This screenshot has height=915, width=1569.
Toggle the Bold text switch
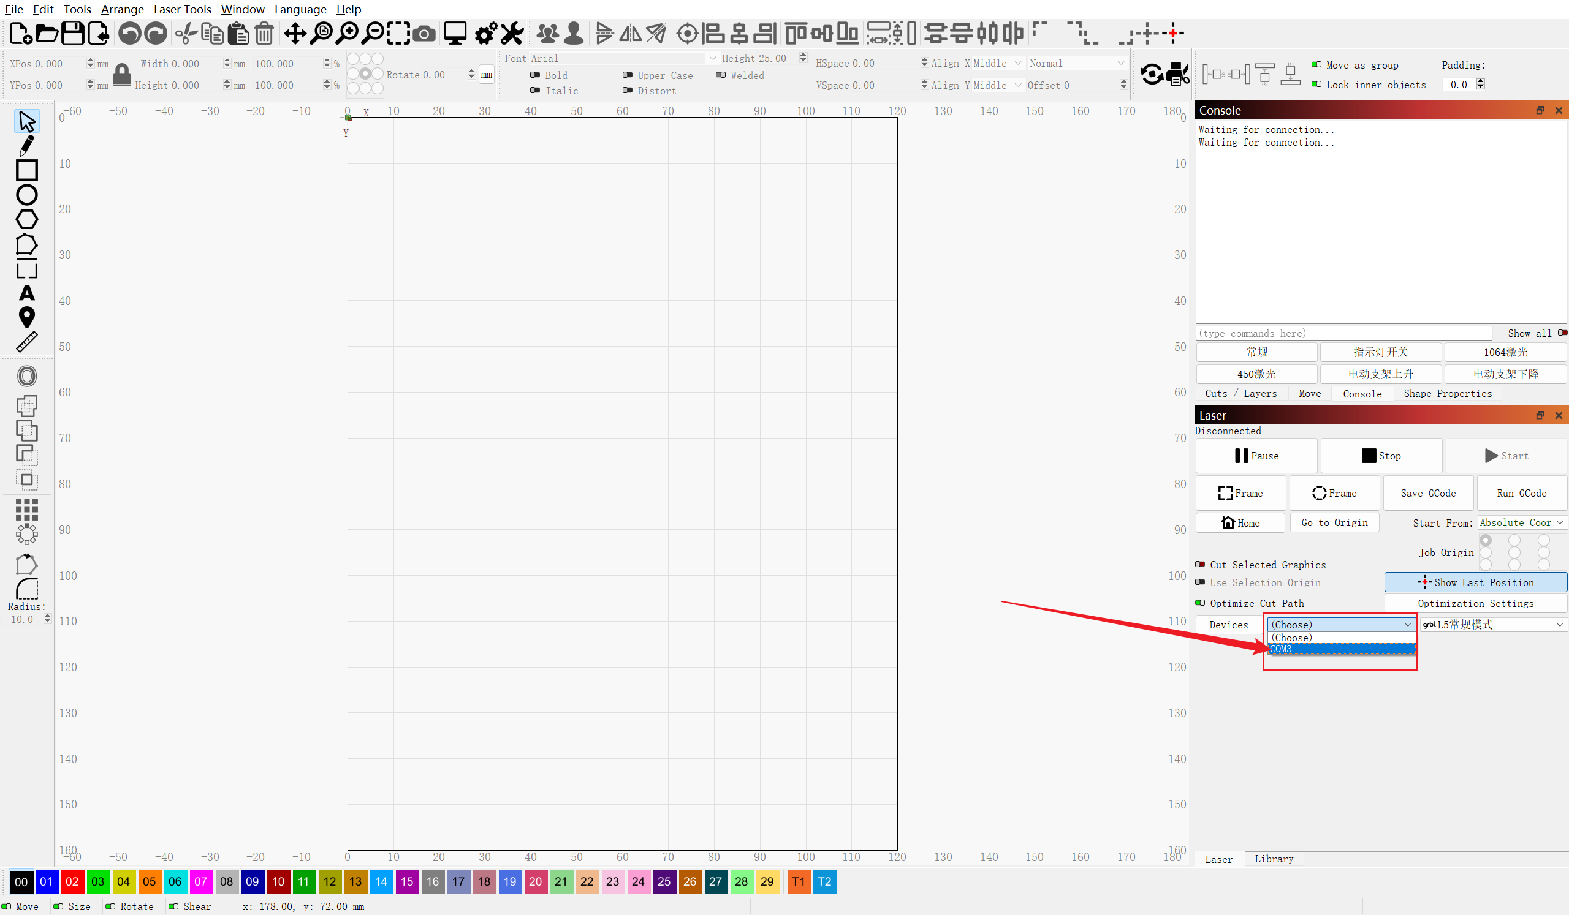click(x=534, y=75)
